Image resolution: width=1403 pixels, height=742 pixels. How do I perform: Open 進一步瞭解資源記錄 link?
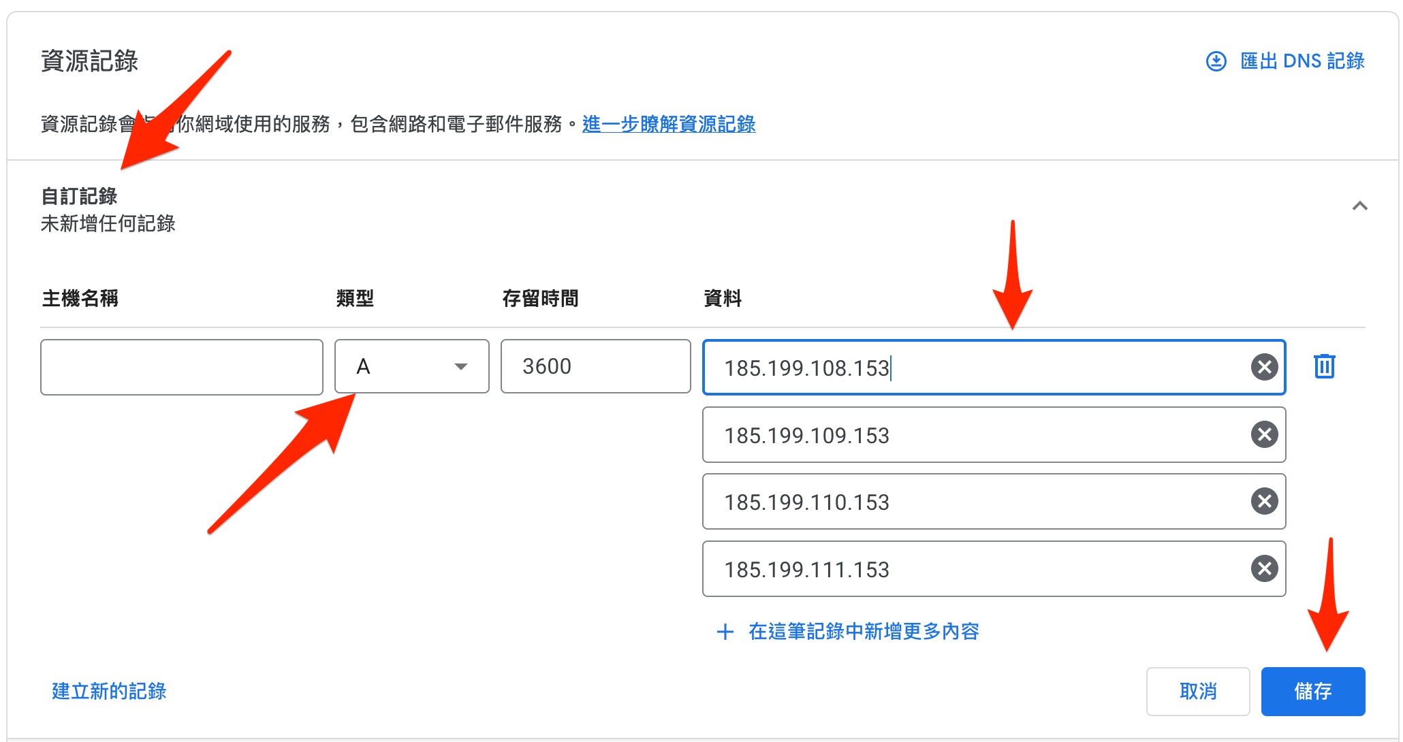[x=668, y=124]
